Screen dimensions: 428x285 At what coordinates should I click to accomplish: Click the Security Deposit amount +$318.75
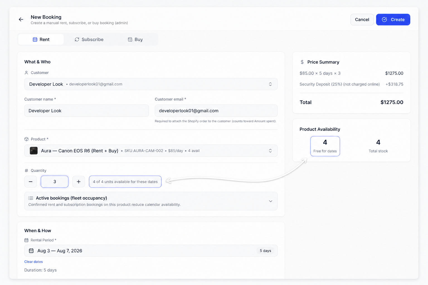pyautogui.click(x=394, y=84)
